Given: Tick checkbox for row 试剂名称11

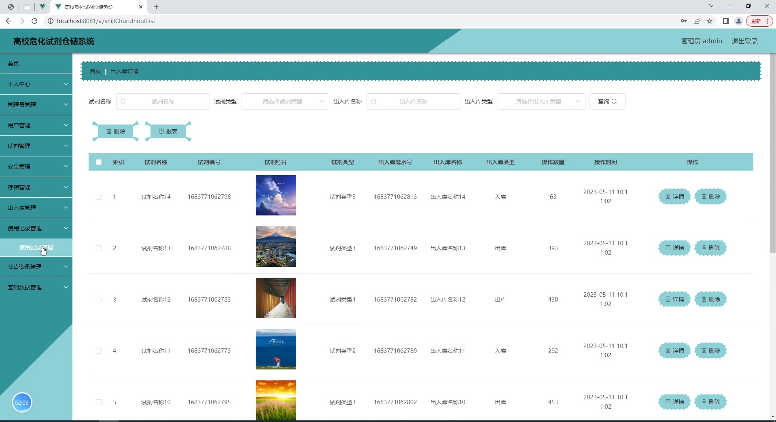Looking at the screenshot, I should (x=99, y=351).
